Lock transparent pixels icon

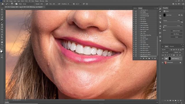(165, 55)
